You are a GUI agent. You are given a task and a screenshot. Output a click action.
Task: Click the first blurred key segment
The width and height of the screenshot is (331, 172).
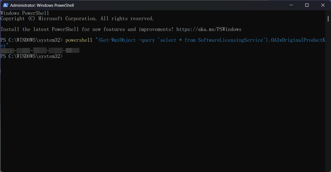click(x=8, y=50)
